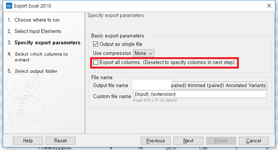Open the Use compression dropdown

pyautogui.click(x=144, y=53)
